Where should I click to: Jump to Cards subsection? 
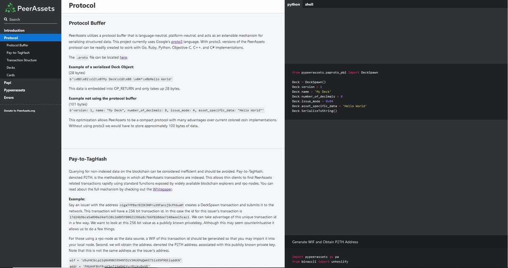point(11,75)
